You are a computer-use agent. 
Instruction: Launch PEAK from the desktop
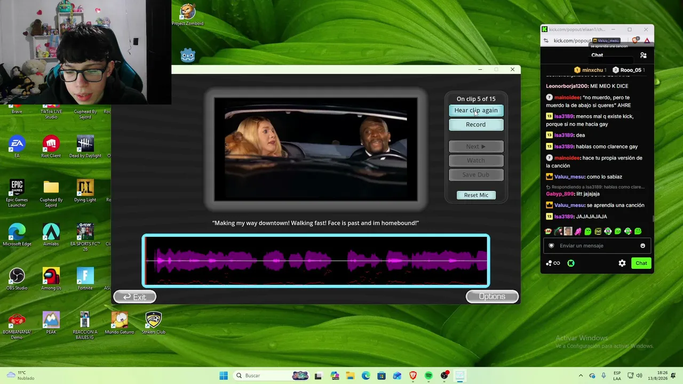pyautogui.click(x=51, y=323)
